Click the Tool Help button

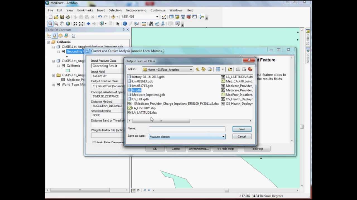coord(257,149)
